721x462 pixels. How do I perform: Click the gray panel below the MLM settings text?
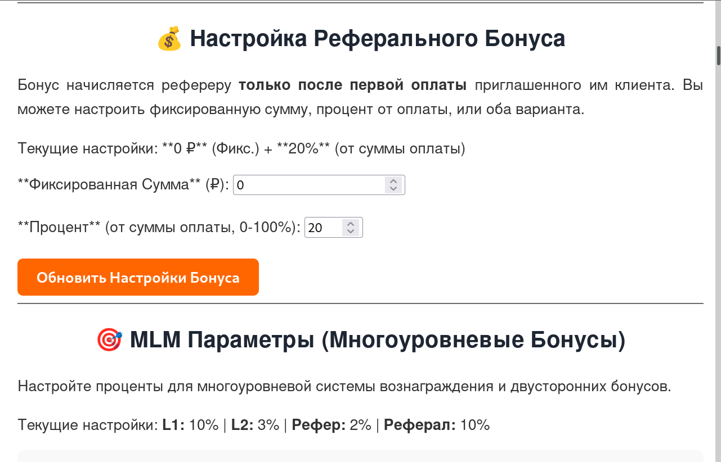pyautogui.click(x=360, y=456)
